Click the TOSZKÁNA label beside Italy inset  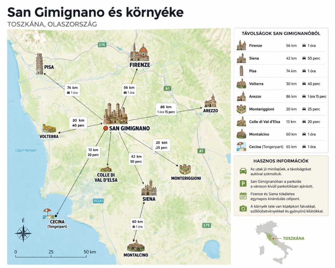click(293, 238)
